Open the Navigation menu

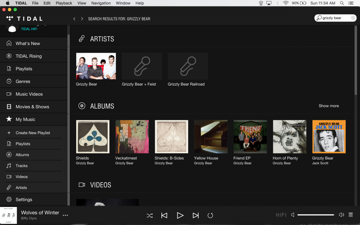click(x=101, y=3)
